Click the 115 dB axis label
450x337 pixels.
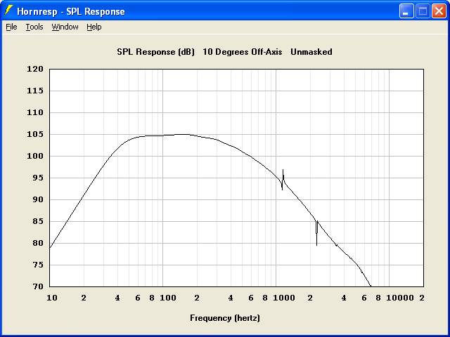click(x=35, y=91)
